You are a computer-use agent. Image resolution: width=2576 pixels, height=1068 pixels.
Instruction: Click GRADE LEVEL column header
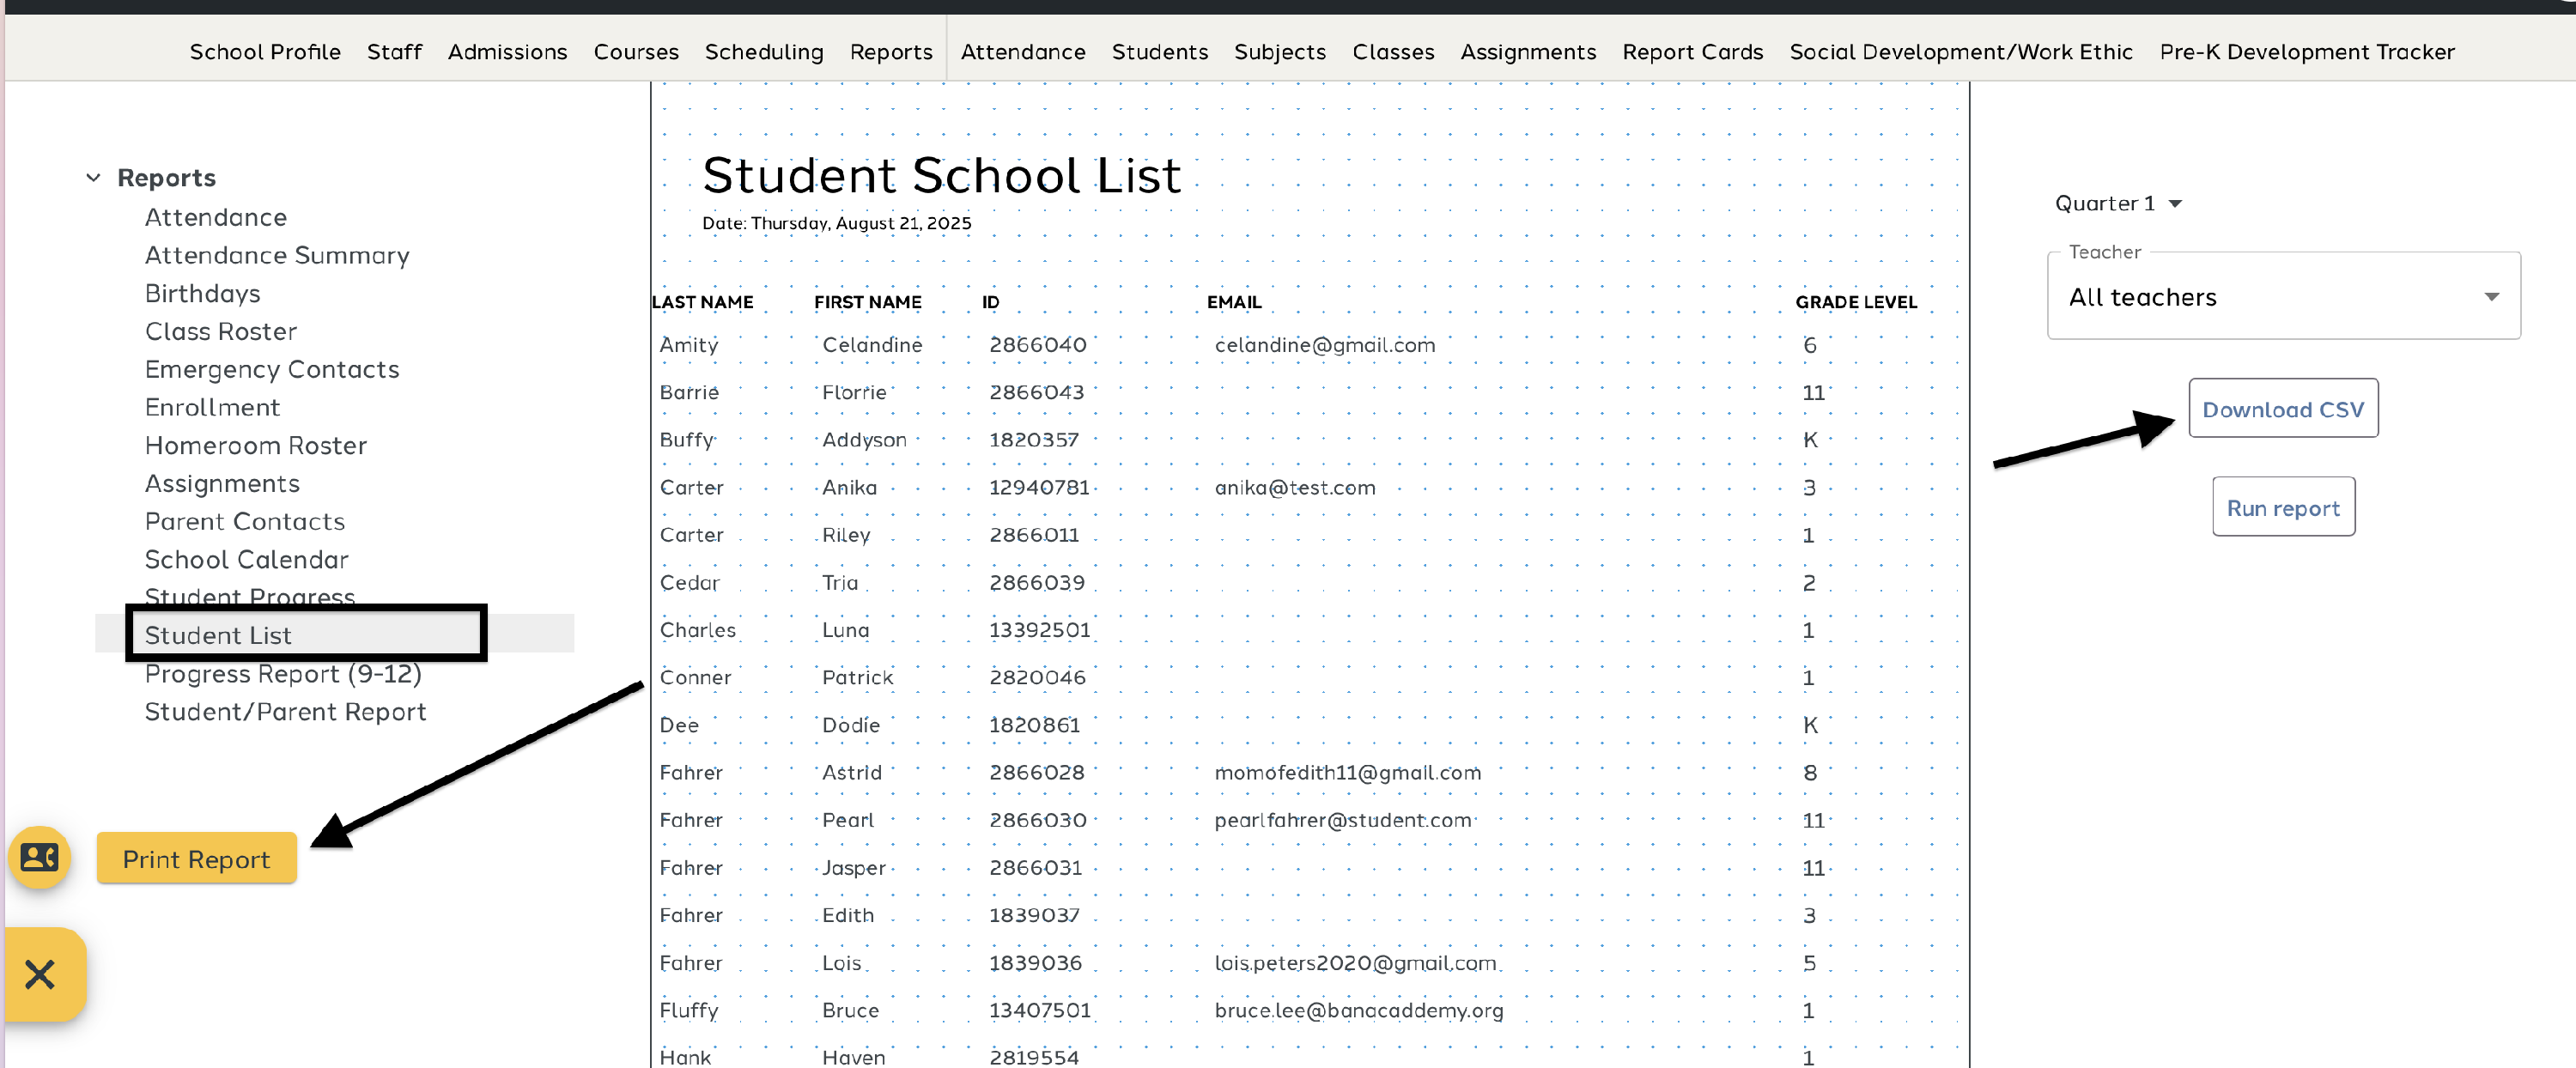[x=1856, y=301]
